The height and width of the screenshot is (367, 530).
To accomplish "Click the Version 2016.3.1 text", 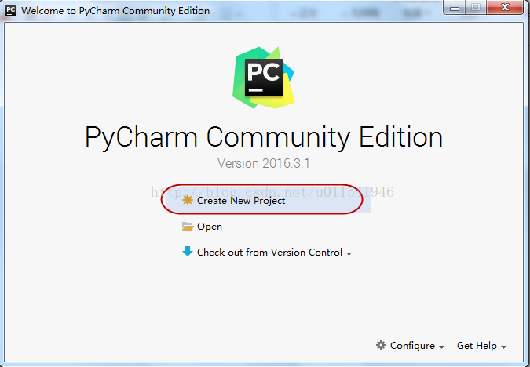I will click(x=263, y=163).
